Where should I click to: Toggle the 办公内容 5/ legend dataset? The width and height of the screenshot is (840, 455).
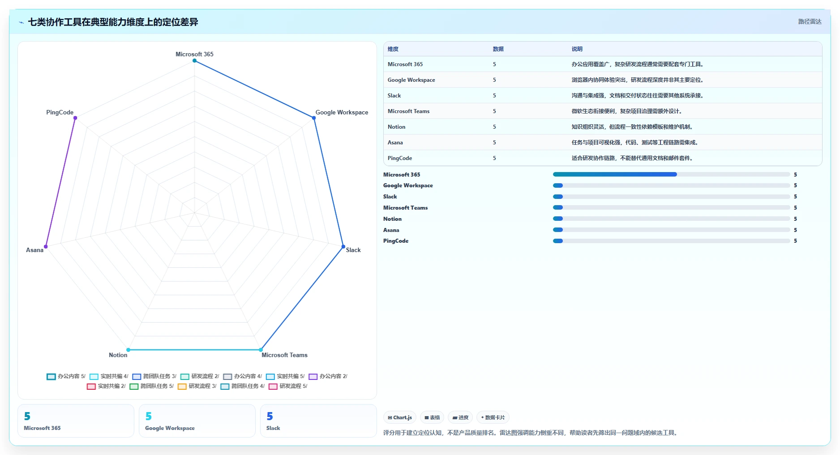click(66, 376)
